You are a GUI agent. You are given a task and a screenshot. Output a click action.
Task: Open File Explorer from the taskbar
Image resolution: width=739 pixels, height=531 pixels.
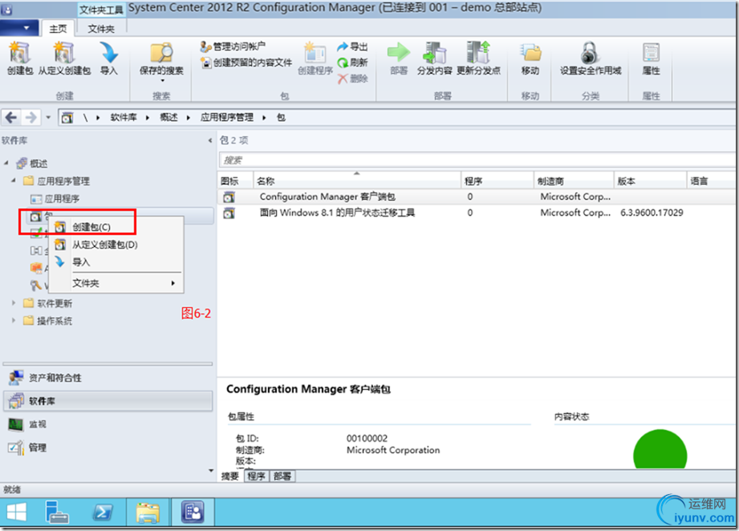148,513
